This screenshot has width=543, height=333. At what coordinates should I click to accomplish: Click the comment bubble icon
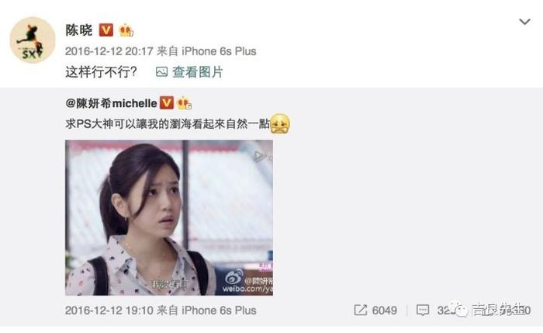click(423, 310)
